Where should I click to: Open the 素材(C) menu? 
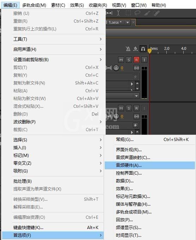(x=58, y=5)
